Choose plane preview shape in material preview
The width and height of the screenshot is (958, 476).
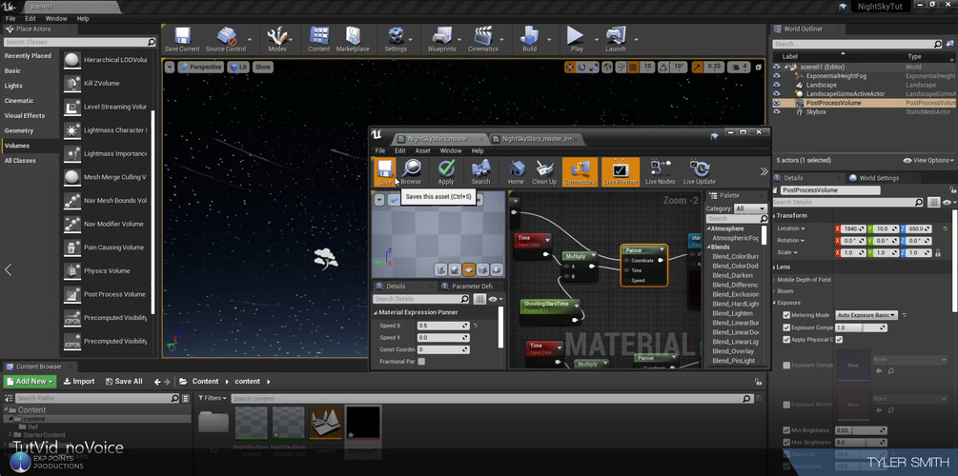[x=469, y=269]
